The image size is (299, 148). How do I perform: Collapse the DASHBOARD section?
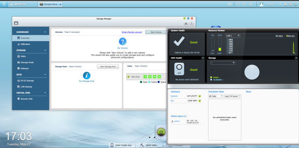point(45,32)
